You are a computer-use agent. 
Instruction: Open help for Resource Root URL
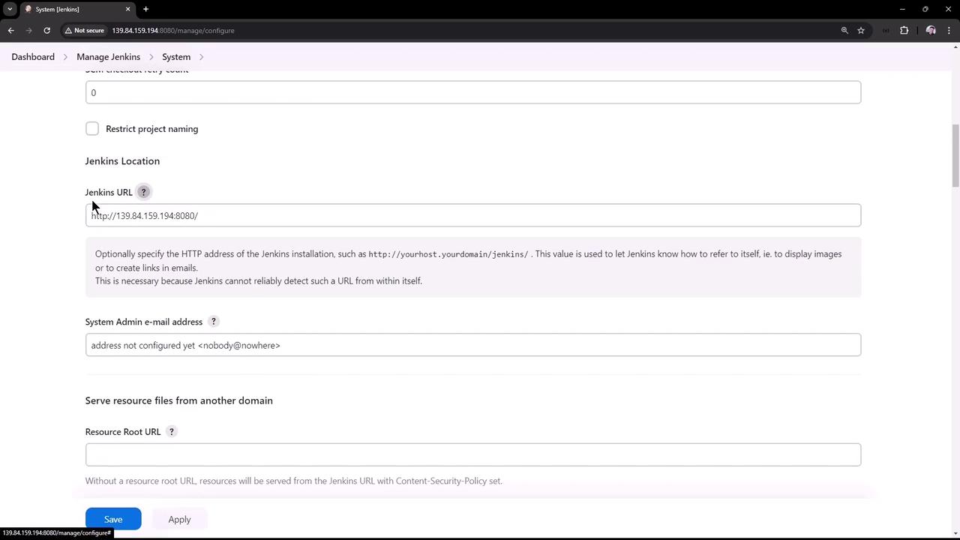pyautogui.click(x=171, y=432)
